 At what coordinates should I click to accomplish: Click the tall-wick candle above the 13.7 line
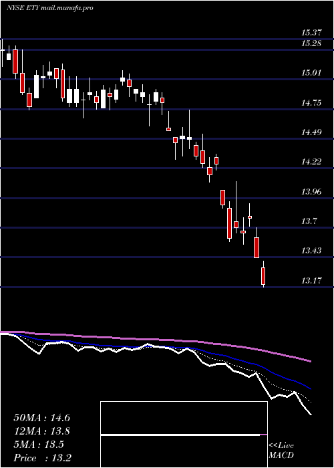pos(236,207)
